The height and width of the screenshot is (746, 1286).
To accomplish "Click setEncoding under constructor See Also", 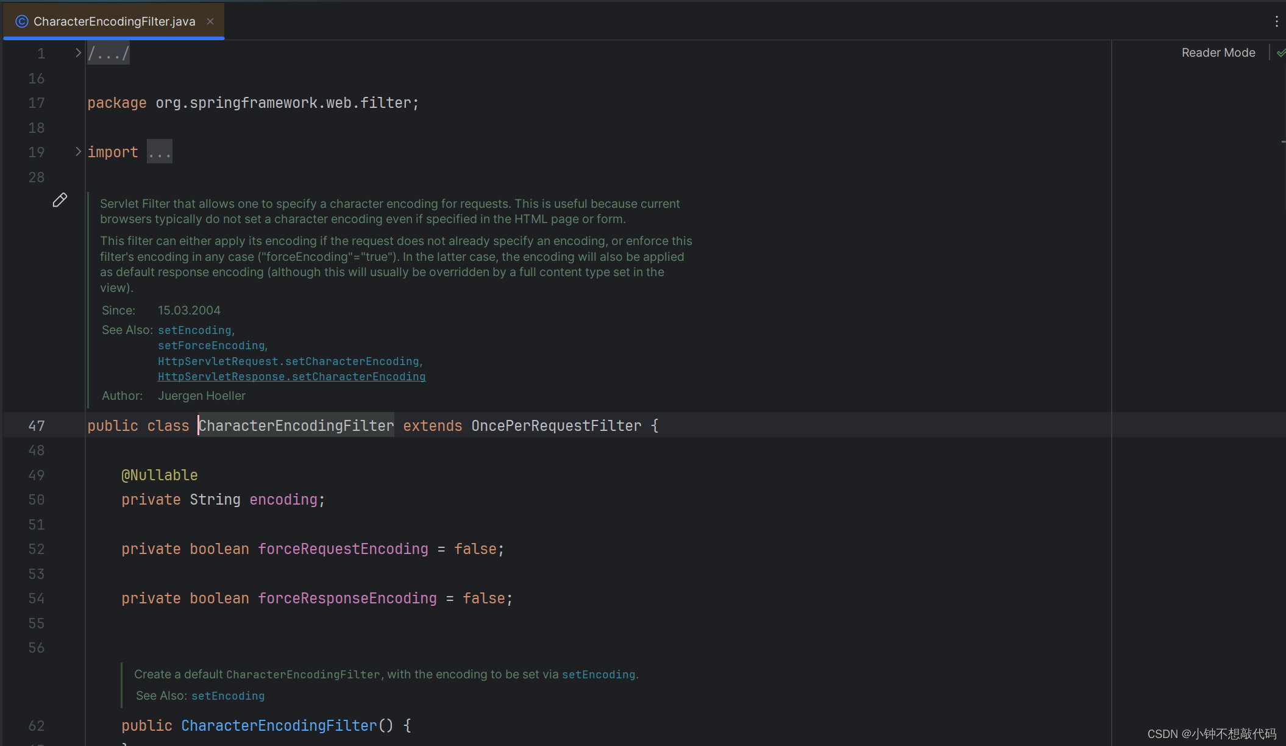I will [x=228, y=696].
